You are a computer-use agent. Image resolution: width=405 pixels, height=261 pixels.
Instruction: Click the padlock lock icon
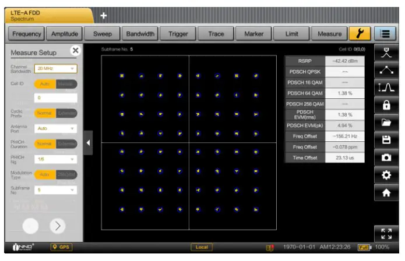386,105
